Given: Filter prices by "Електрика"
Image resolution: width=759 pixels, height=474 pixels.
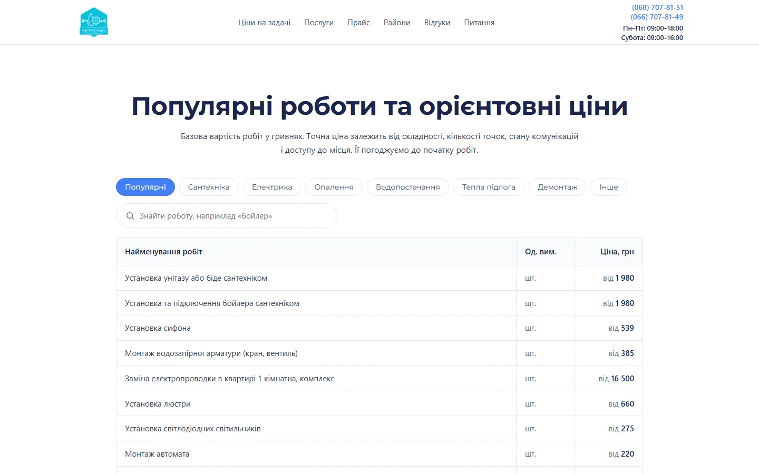Looking at the screenshot, I should click(x=272, y=187).
